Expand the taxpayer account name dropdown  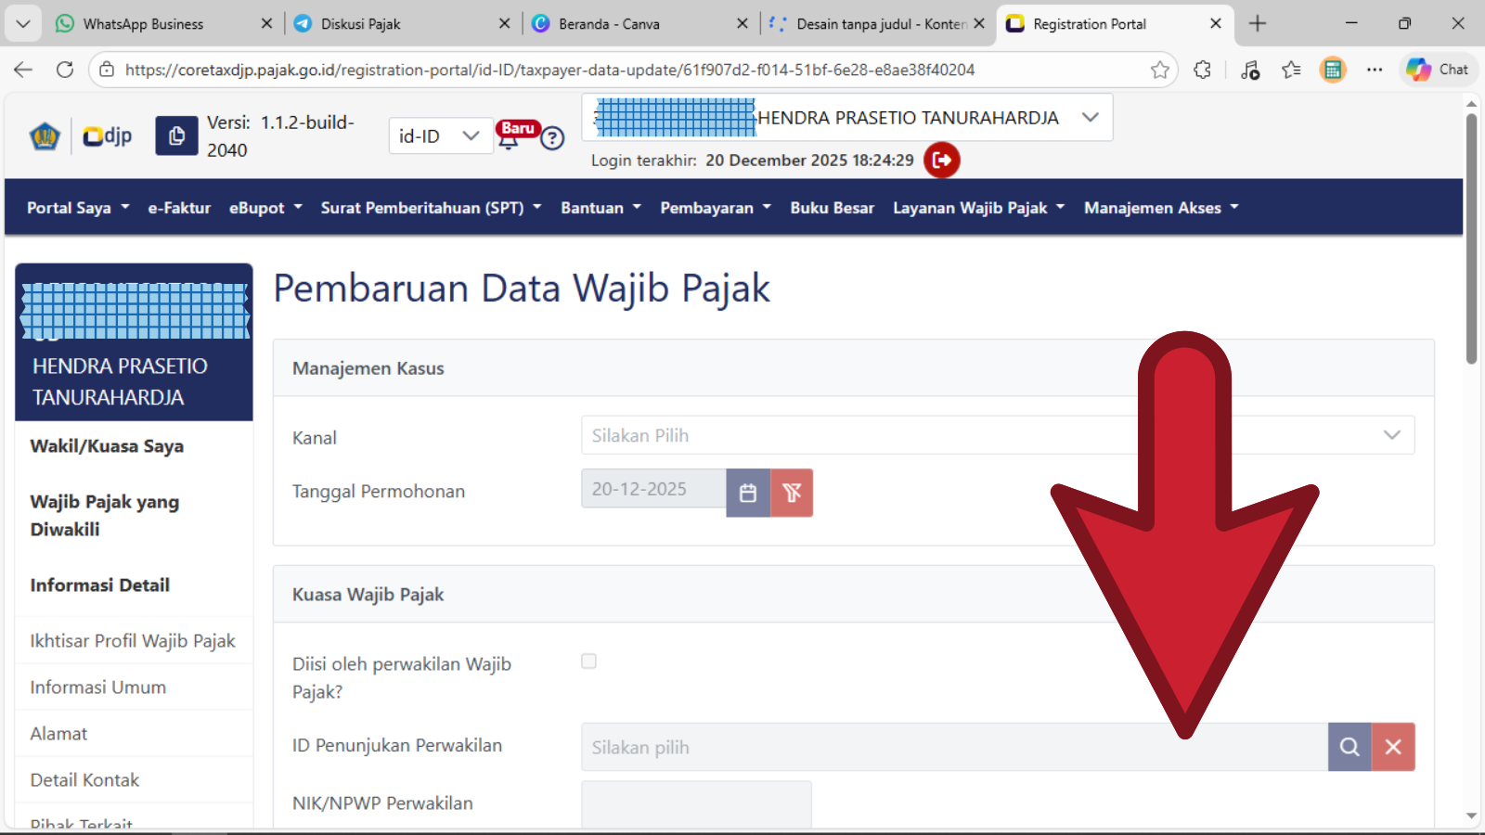pos(1090,118)
